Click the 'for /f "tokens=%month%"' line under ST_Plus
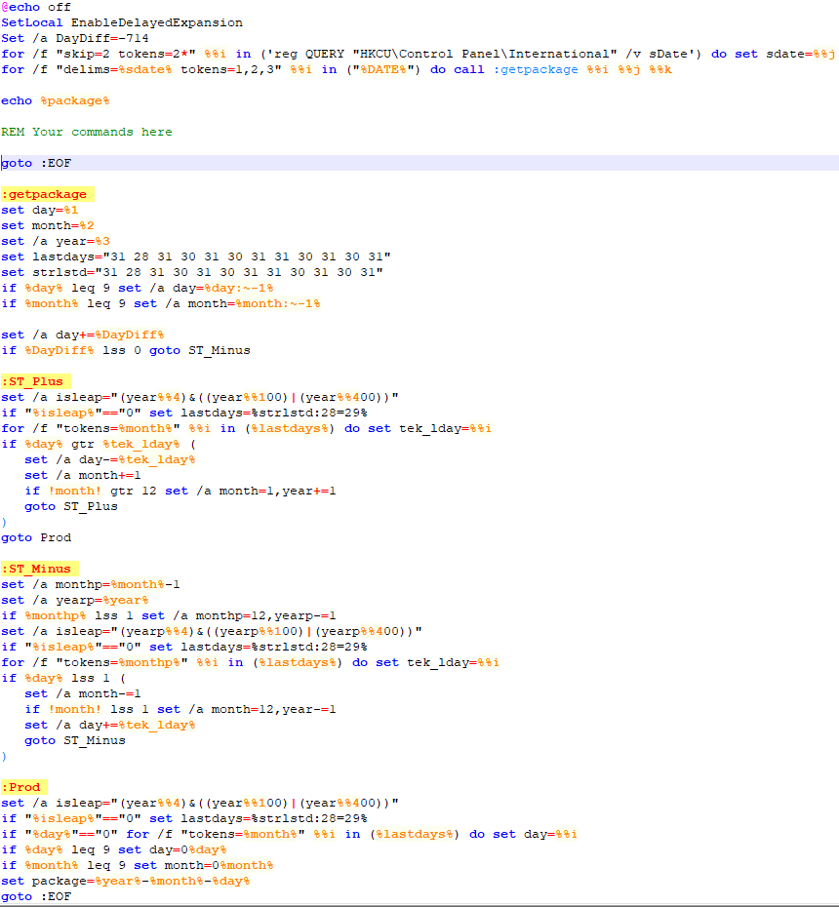This screenshot has height=907, width=839. tap(246, 428)
